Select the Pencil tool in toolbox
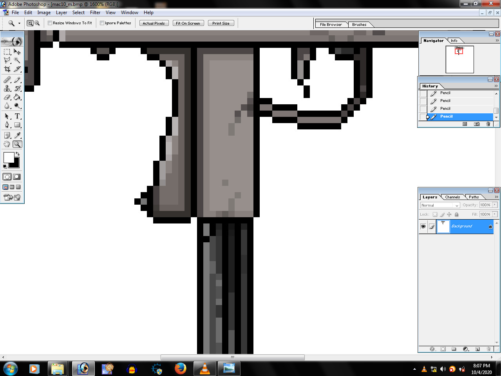The width and height of the screenshot is (501, 376). coord(17,80)
